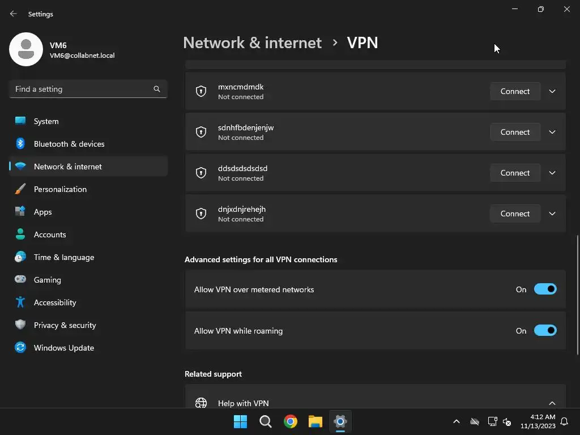The height and width of the screenshot is (435, 580).
Task: Collapse the Help with VPN section
Action: pos(552,403)
